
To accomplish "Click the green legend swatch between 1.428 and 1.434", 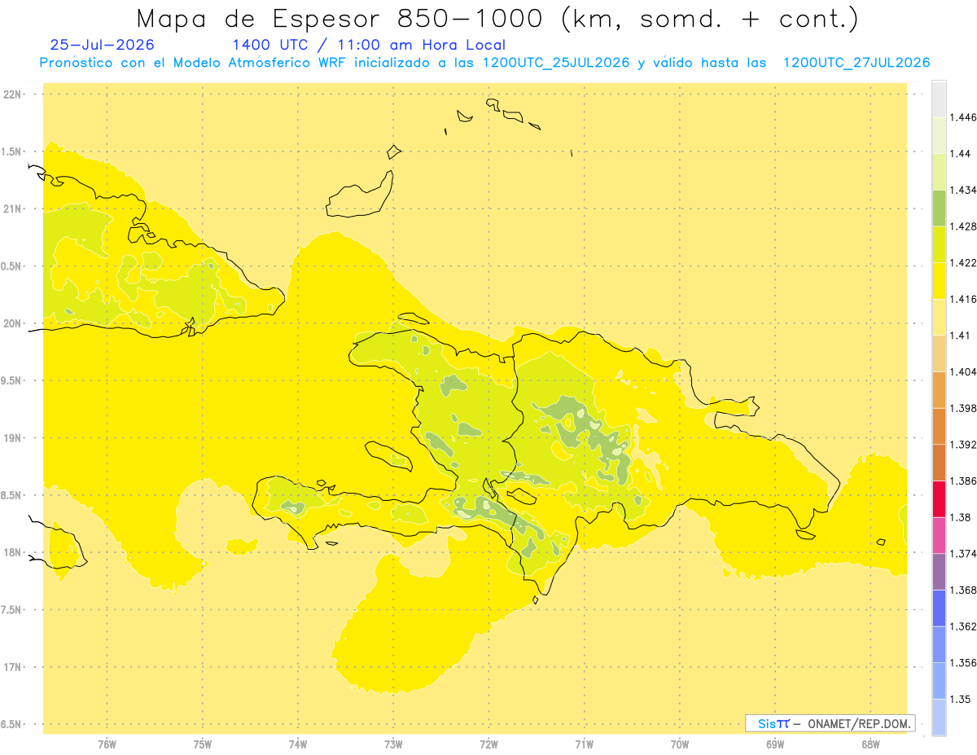I will click(939, 208).
